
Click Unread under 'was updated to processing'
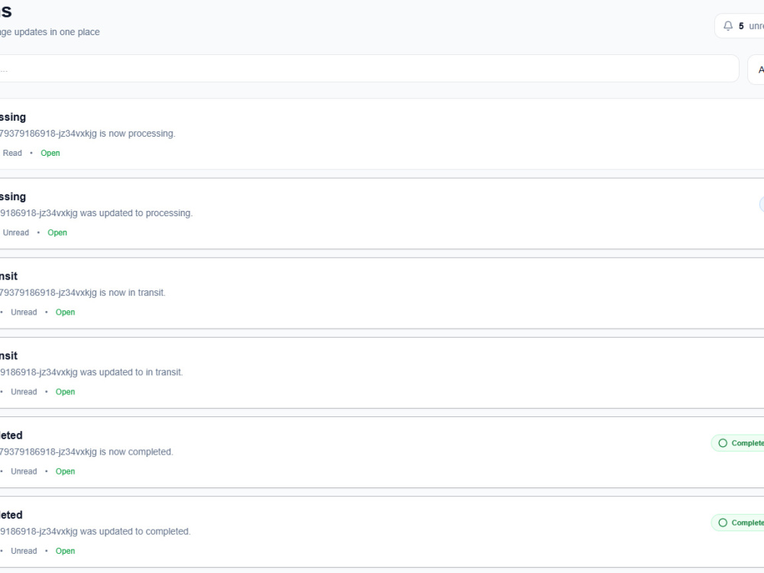[x=15, y=232]
